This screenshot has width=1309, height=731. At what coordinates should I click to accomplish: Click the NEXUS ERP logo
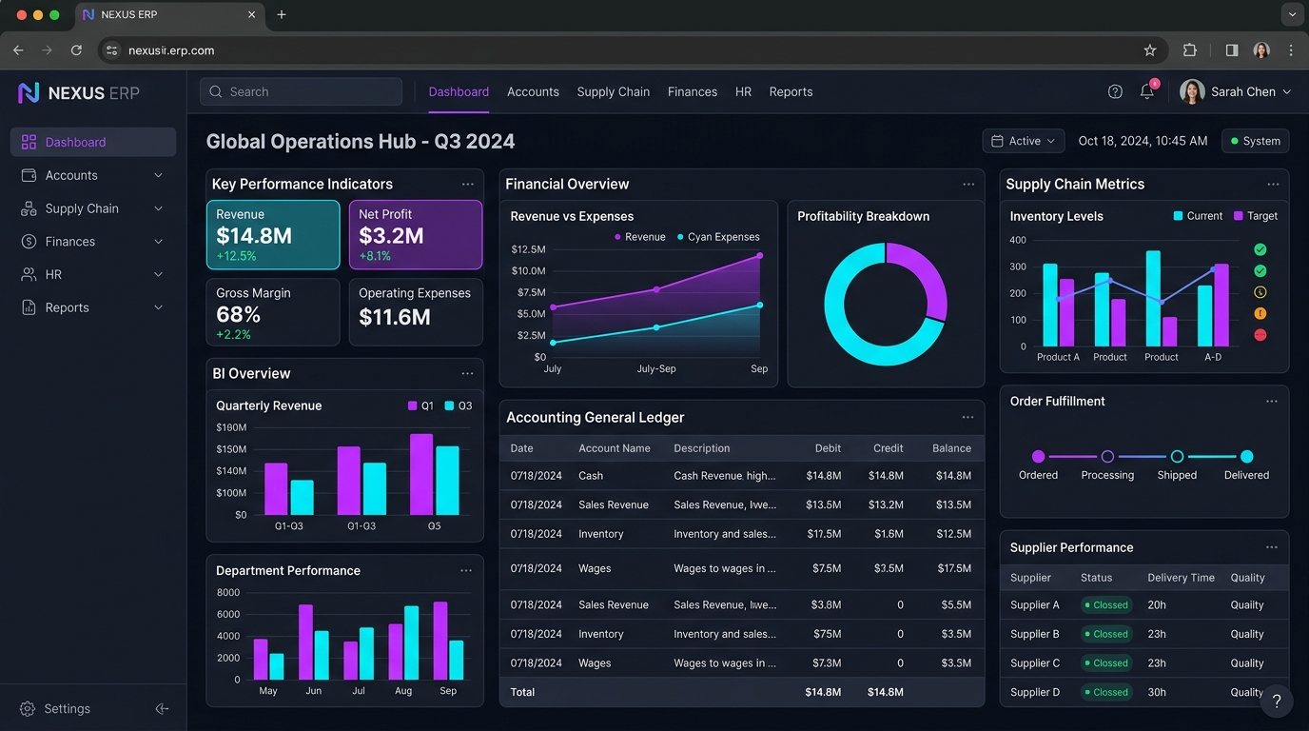click(79, 92)
